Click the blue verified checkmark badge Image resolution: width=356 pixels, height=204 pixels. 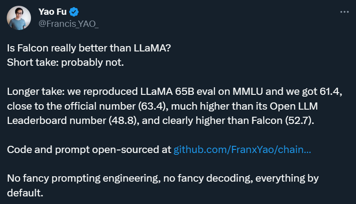coord(74,12)
